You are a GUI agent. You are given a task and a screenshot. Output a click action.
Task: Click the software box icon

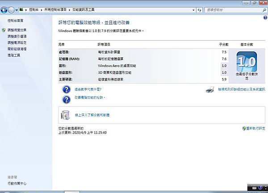click(x=66, y=115)
